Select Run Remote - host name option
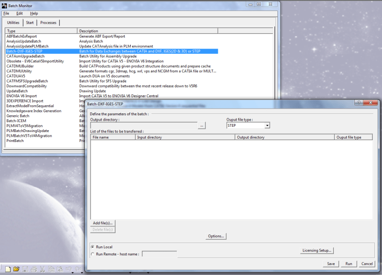 (93, 254)
